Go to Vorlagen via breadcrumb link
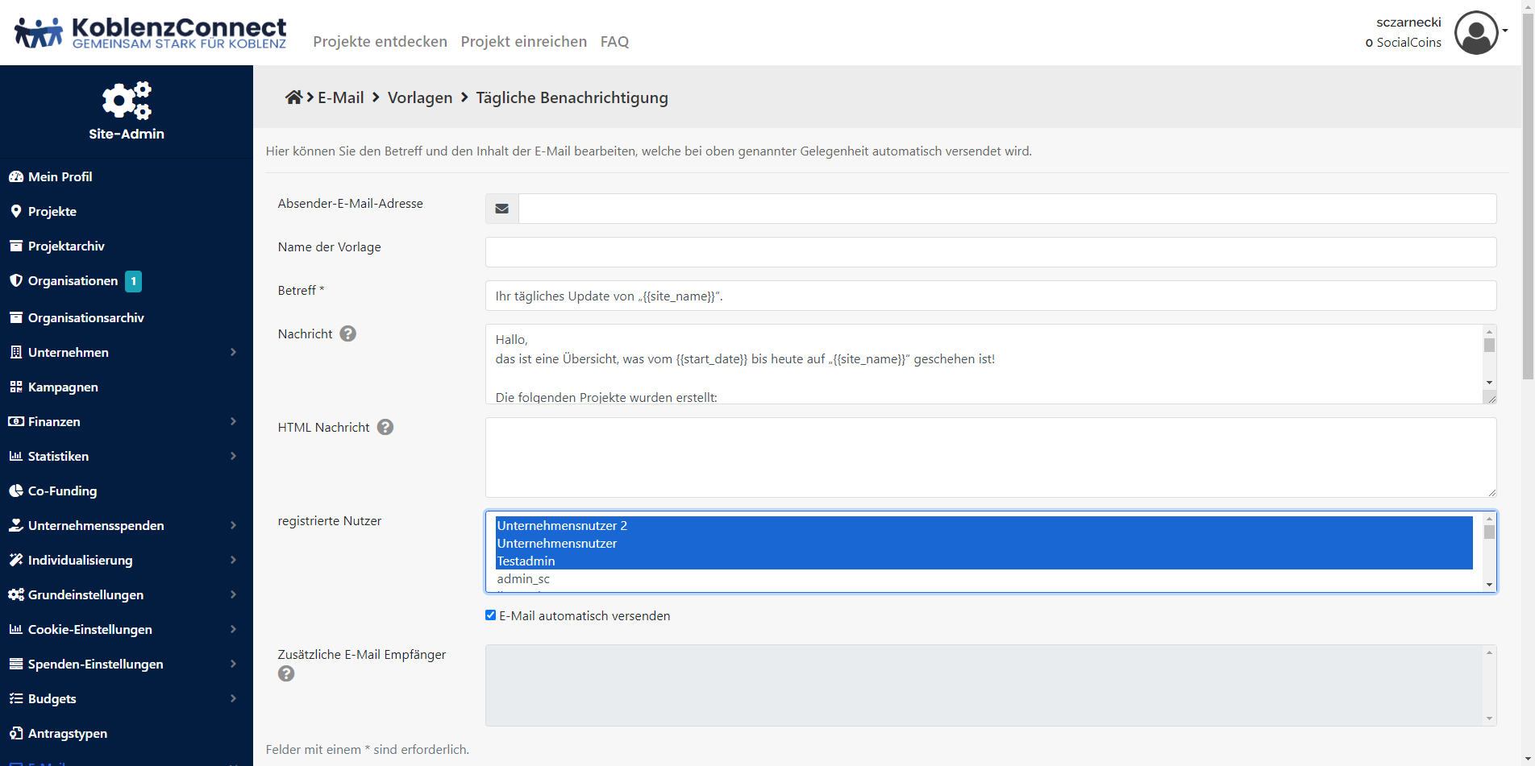Viewport: 1535px width, 766px height. coord(420,97)
